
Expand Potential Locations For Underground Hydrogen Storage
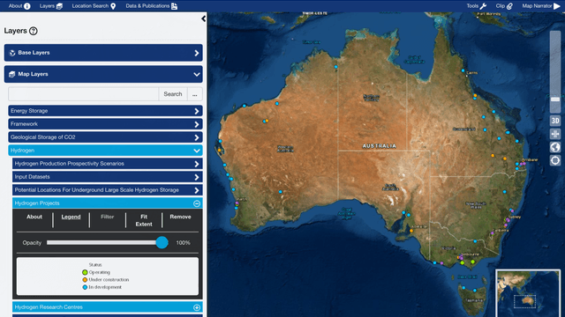tap(108, 190)
